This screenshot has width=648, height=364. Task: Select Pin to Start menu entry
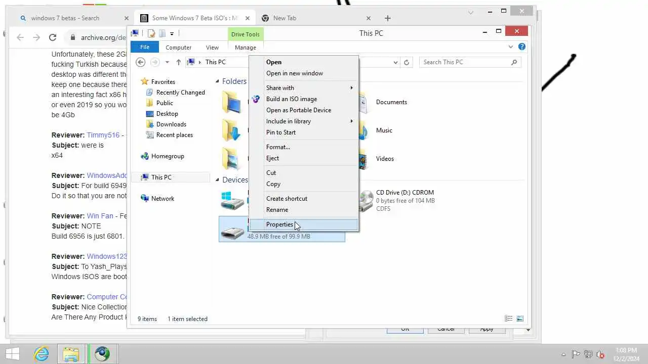[x=304, y=132]
